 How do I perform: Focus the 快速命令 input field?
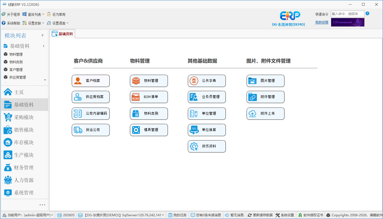click(347, 14)
